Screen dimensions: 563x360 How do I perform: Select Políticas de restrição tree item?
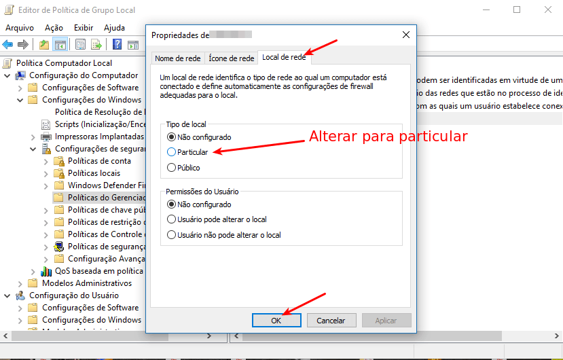coord(106,222)
